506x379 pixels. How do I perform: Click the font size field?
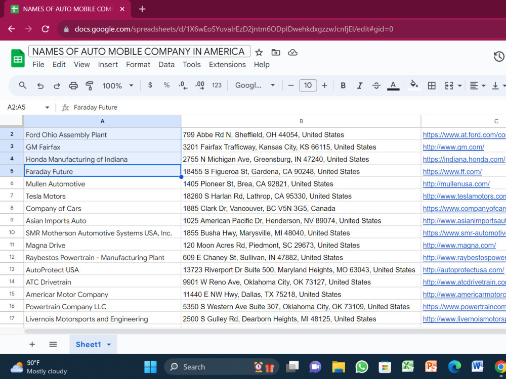point(308,85)
